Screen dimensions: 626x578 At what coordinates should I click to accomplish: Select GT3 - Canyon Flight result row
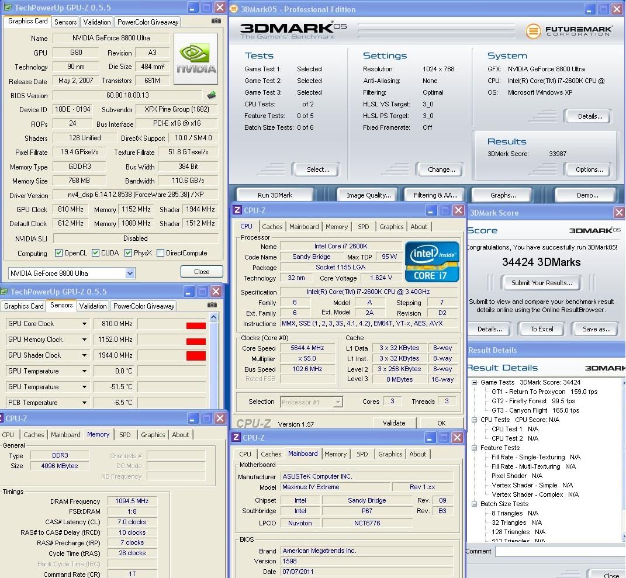pos(535,410)
